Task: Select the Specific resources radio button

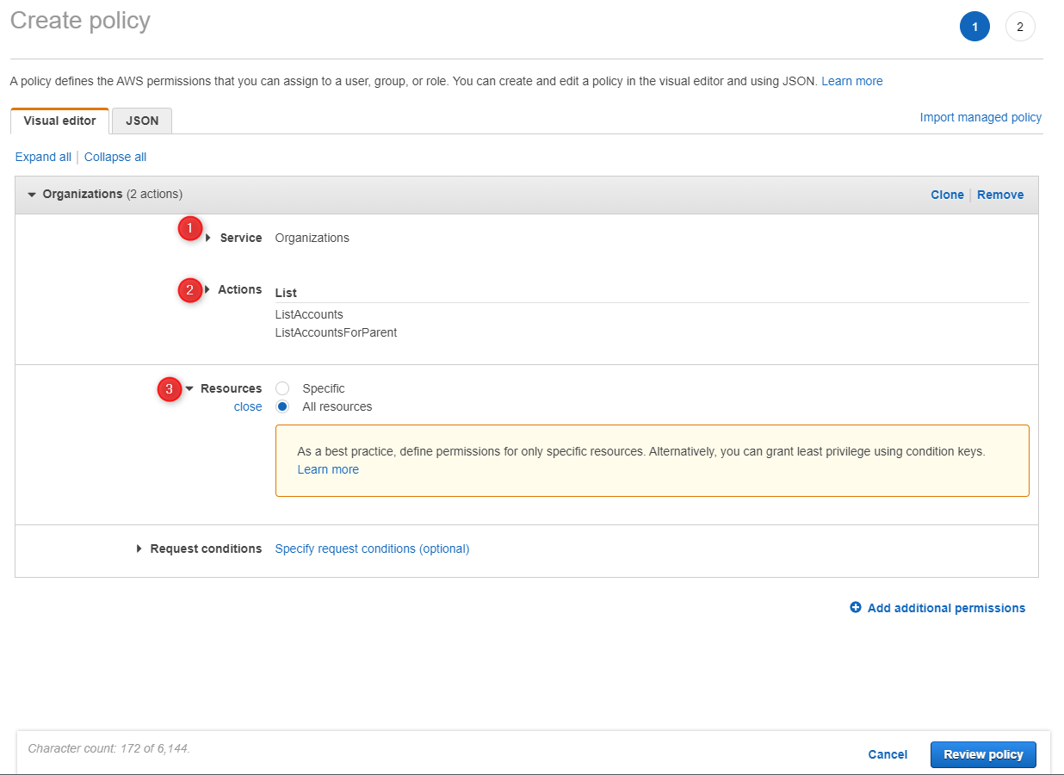Action: pyautogui.click(x=282, y=388)
